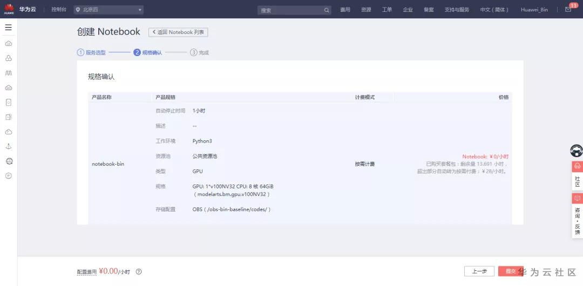Click the 按需计费 billing mode cell
The height and width of the screenshot is (286, 583).
click(365, 164)
